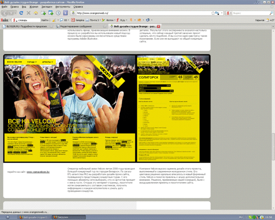Click the main Velcom screenshot thumbnail

click(x=70, y=108)
